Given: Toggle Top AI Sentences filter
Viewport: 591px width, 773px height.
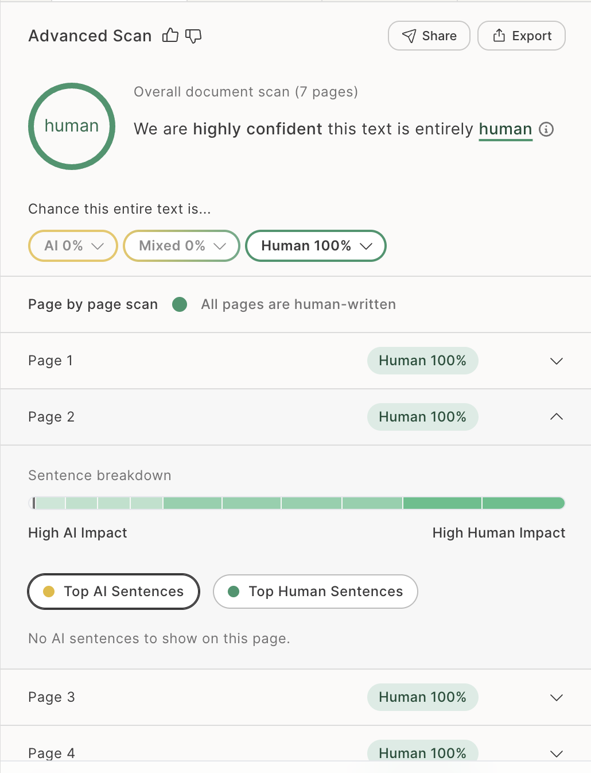Looking at the screenshot, I should pyautogui.click(x=114, y=592).
